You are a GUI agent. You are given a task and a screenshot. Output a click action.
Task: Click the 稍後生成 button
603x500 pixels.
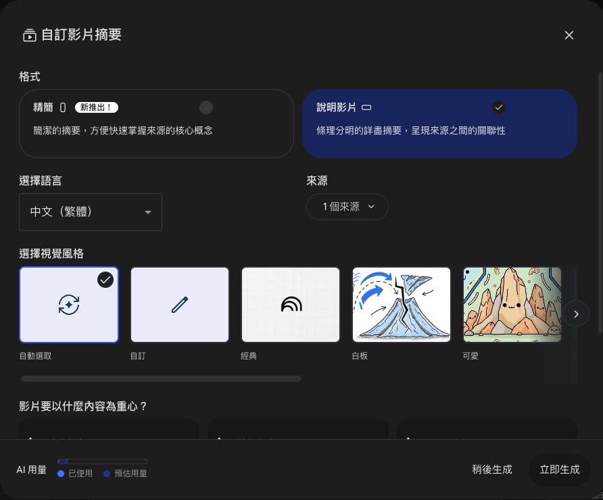click(x=492, y=470)
